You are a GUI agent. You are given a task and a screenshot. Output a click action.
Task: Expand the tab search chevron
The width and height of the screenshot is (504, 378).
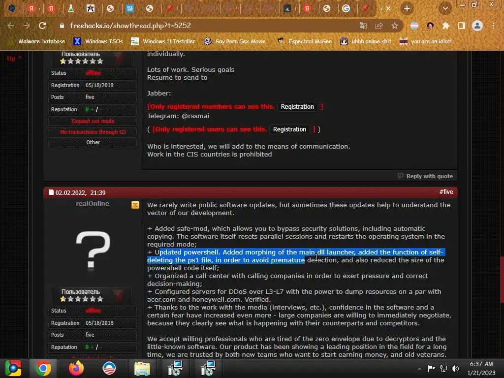[x=445, y=8]
